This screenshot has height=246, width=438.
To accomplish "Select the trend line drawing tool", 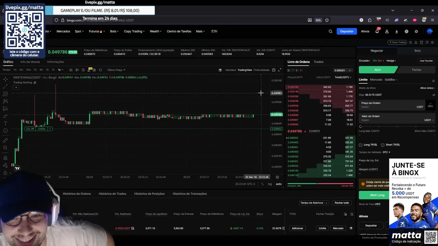I will point(5,86).
